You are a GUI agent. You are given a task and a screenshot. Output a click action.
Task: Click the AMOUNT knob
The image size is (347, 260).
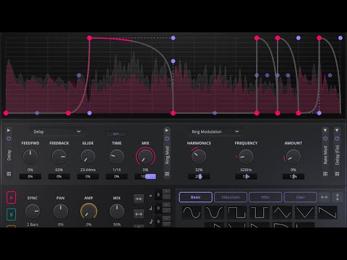[293, 157]
